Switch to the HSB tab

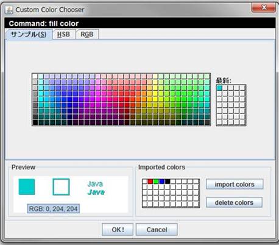click(64, 34)
